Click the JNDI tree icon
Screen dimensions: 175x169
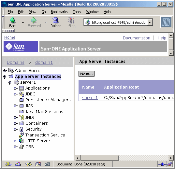tap(22, 118)
